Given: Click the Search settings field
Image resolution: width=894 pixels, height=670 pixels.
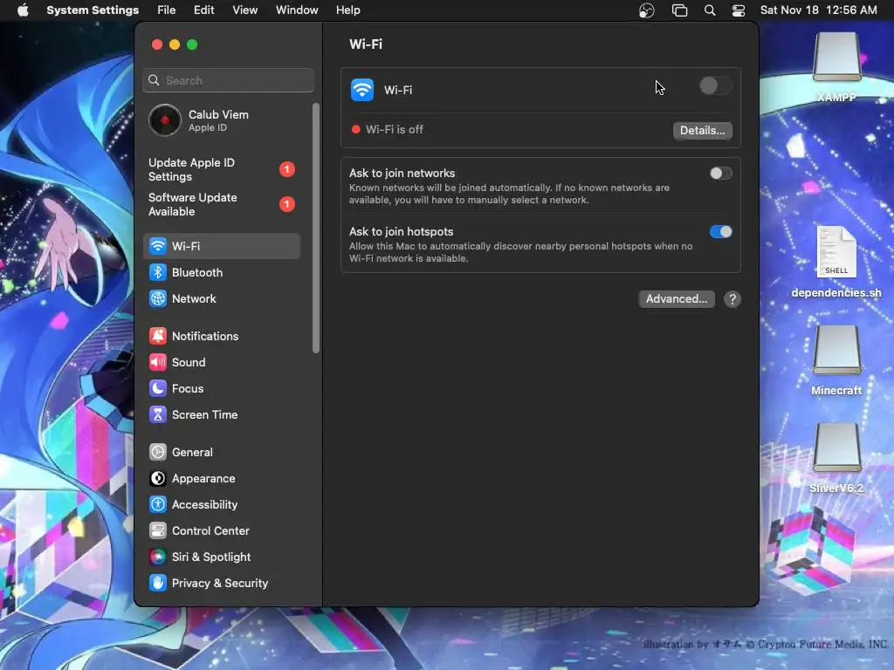Looking at the screenshot, I should (228, 80).
